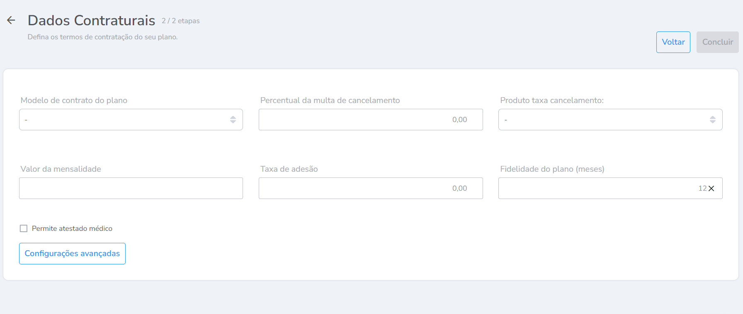This screenshot has width=743, height=314.
Task: Click the up-down arrows in Produto taxa cancelamento
Action: [x=712, y=120]
